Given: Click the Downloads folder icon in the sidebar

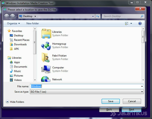Looking at the screenshot, I should pos(11,44).
